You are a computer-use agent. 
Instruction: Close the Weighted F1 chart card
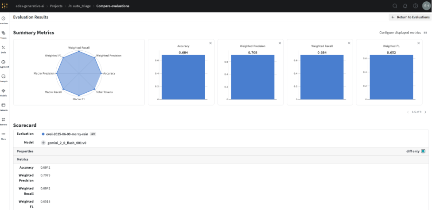419,43
